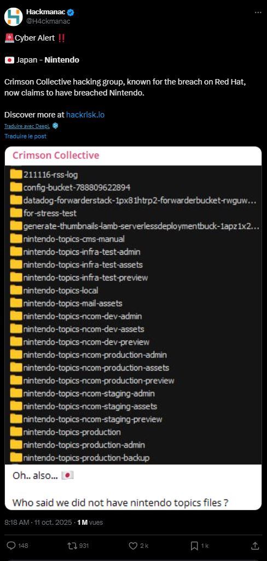Screen dimensions: 267x561
Task: Open the Hackmanac profile avatar
Action: (x=14, y=16)
